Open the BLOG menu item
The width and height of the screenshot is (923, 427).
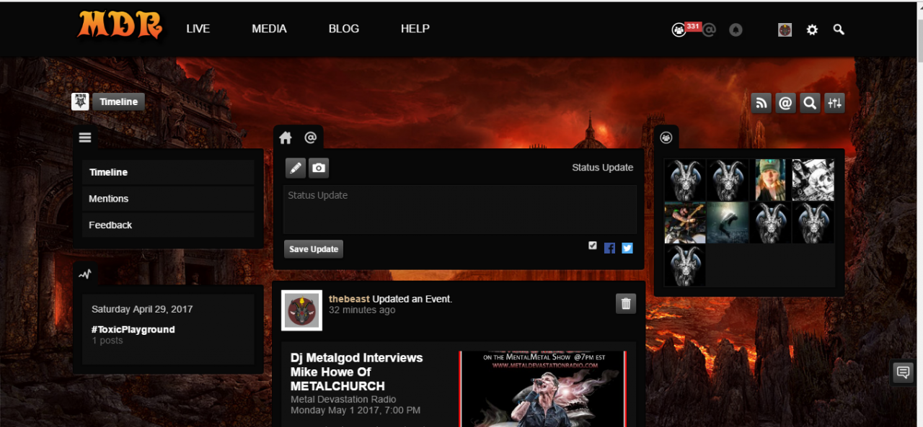pos(343,29)
